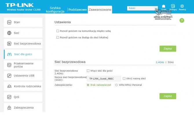194x115 pixels.
Task: Open Przekierowanie portów sidebar entry
Action: (x=23, y=65)
